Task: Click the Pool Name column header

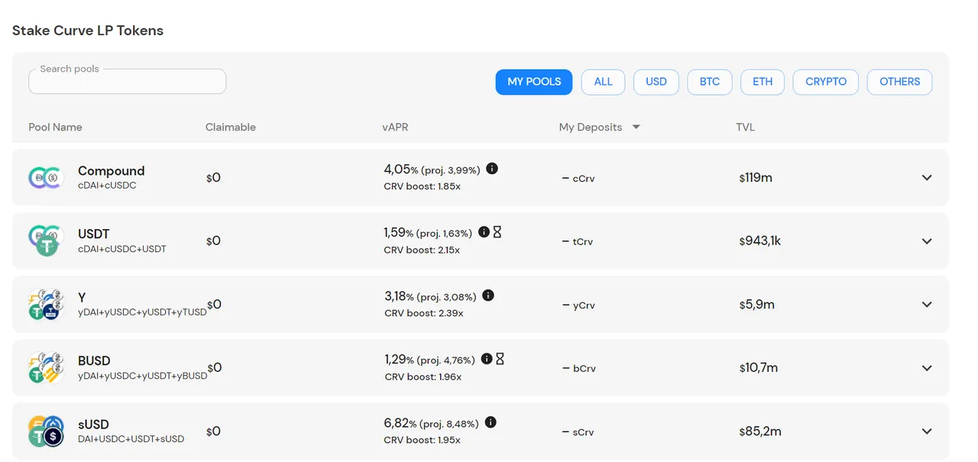Action: coord(55,128)
